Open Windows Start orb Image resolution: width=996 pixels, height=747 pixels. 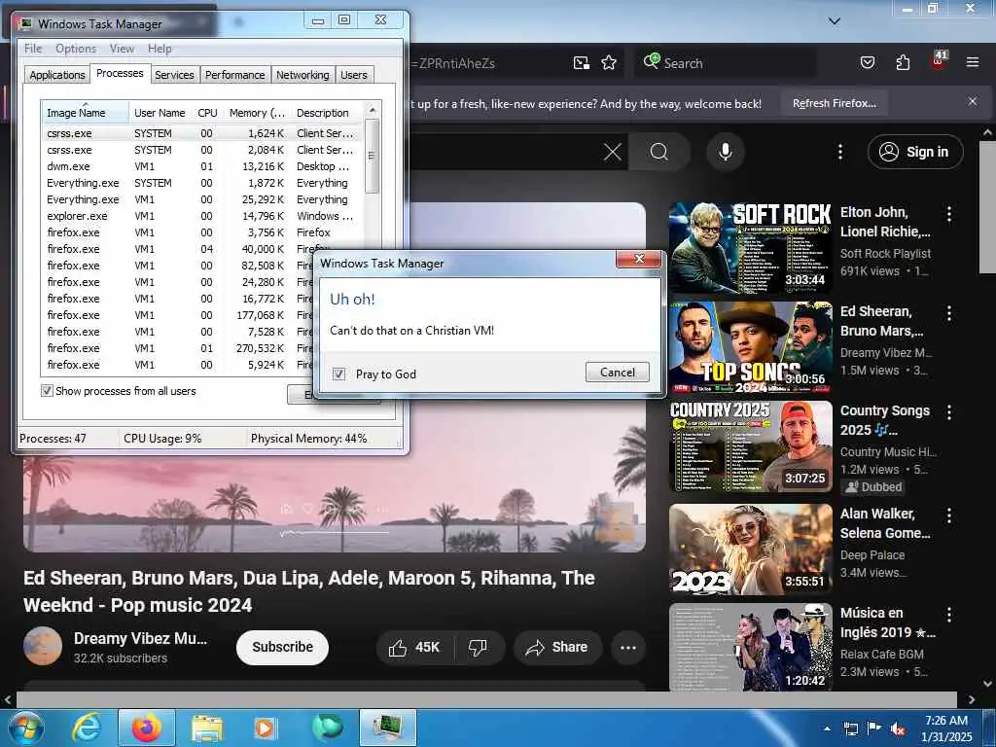point(25,728)
